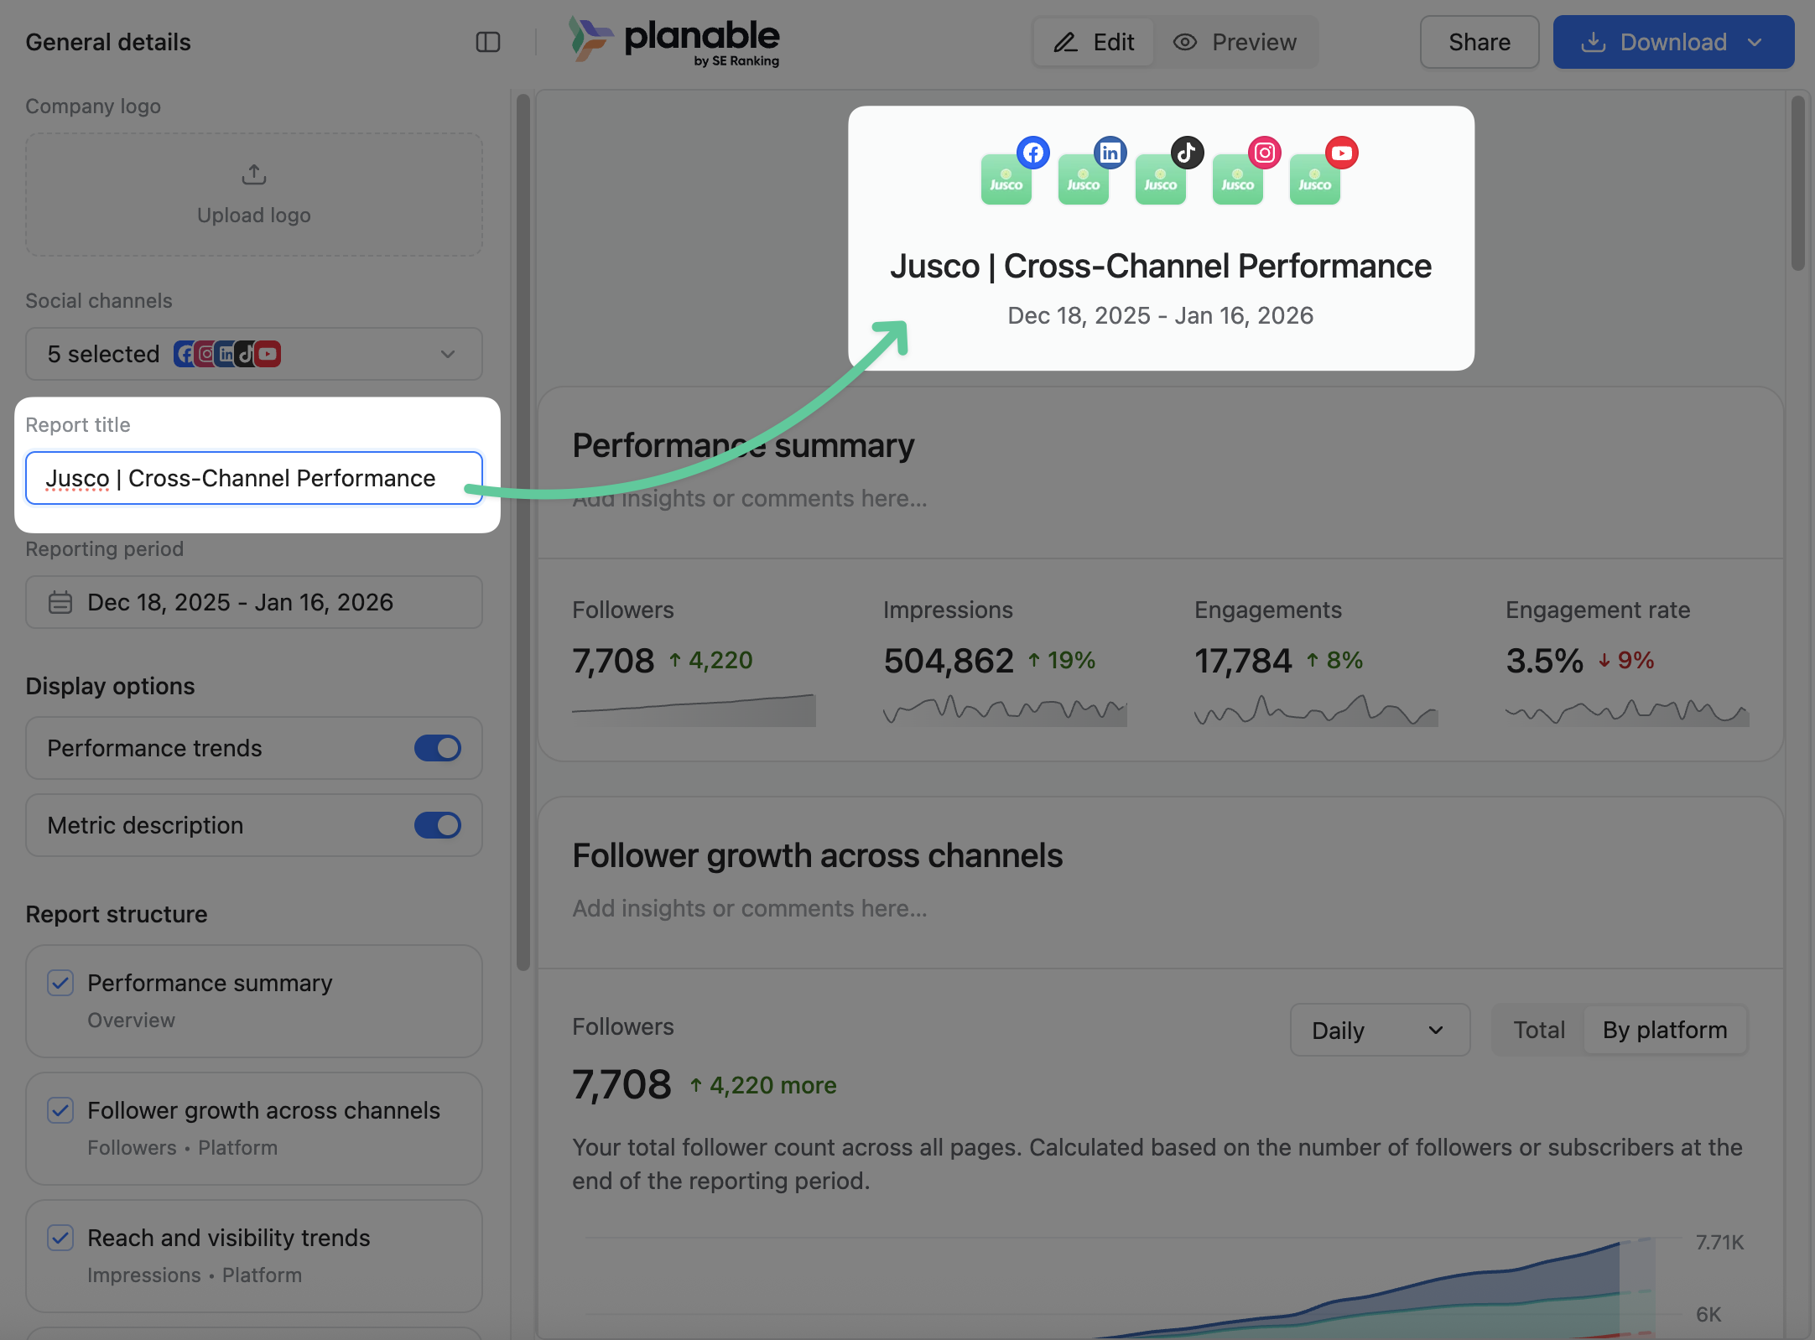Turn off Metric description toggle
Image resolution: width=1815 pixels, height=1340 pixels.
437,825
